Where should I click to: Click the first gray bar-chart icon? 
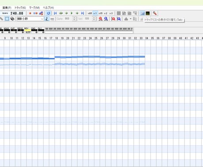pos(124,13)
